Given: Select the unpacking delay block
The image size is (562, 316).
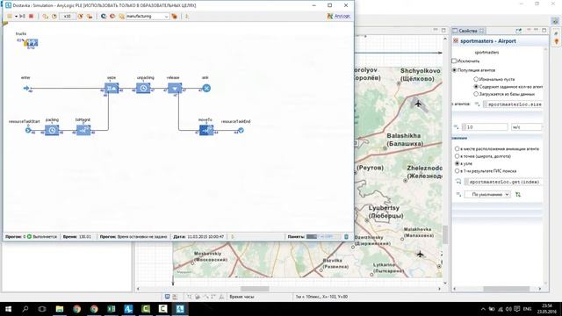Looking at the screenshot, I should tap(143, 88).
